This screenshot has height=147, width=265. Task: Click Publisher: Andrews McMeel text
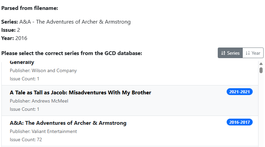[x=39, y=101]
